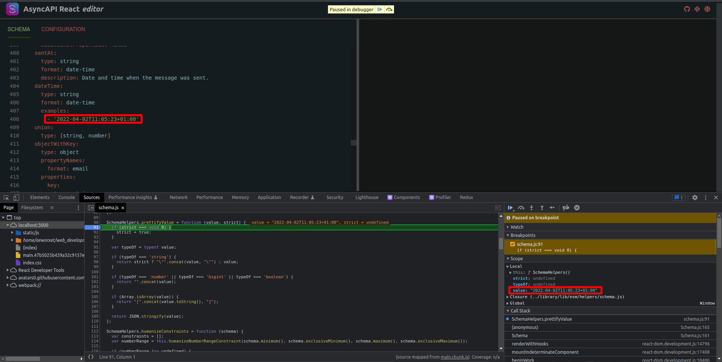Switch to the CONFIGURATION tab
Viewport: 722px width, 362px height.
(63, 29)
